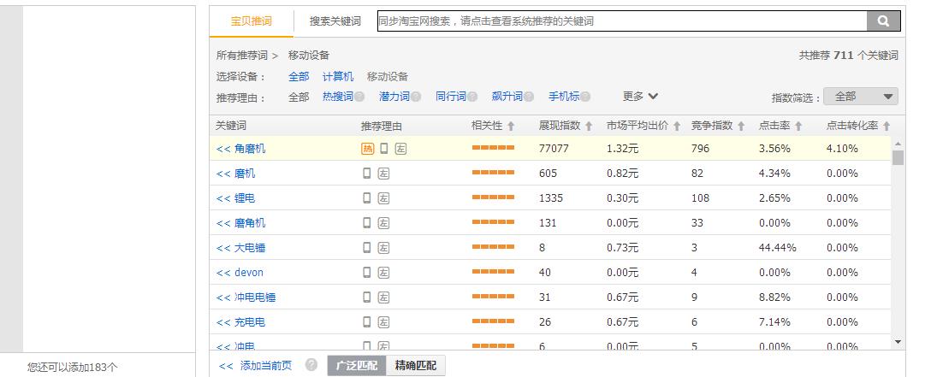This screenshot has width=931, height=377.
Task: Click the help icon beside 潜力词
Action: (x=416, y=97)
